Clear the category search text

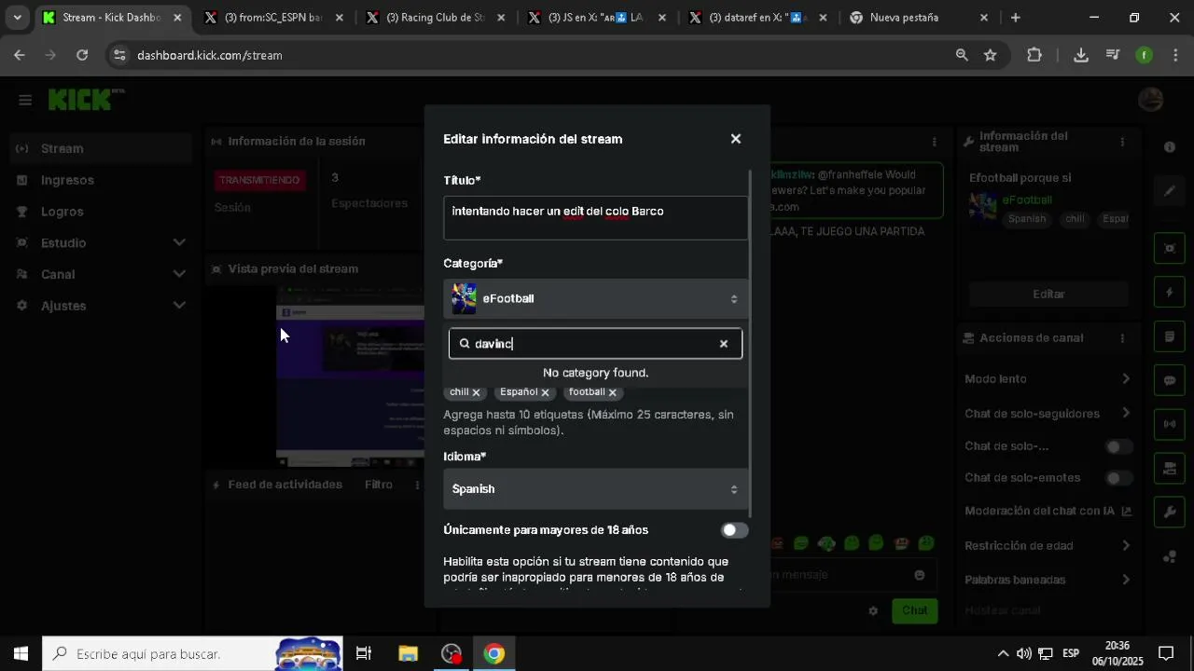[x=723, y=344]
